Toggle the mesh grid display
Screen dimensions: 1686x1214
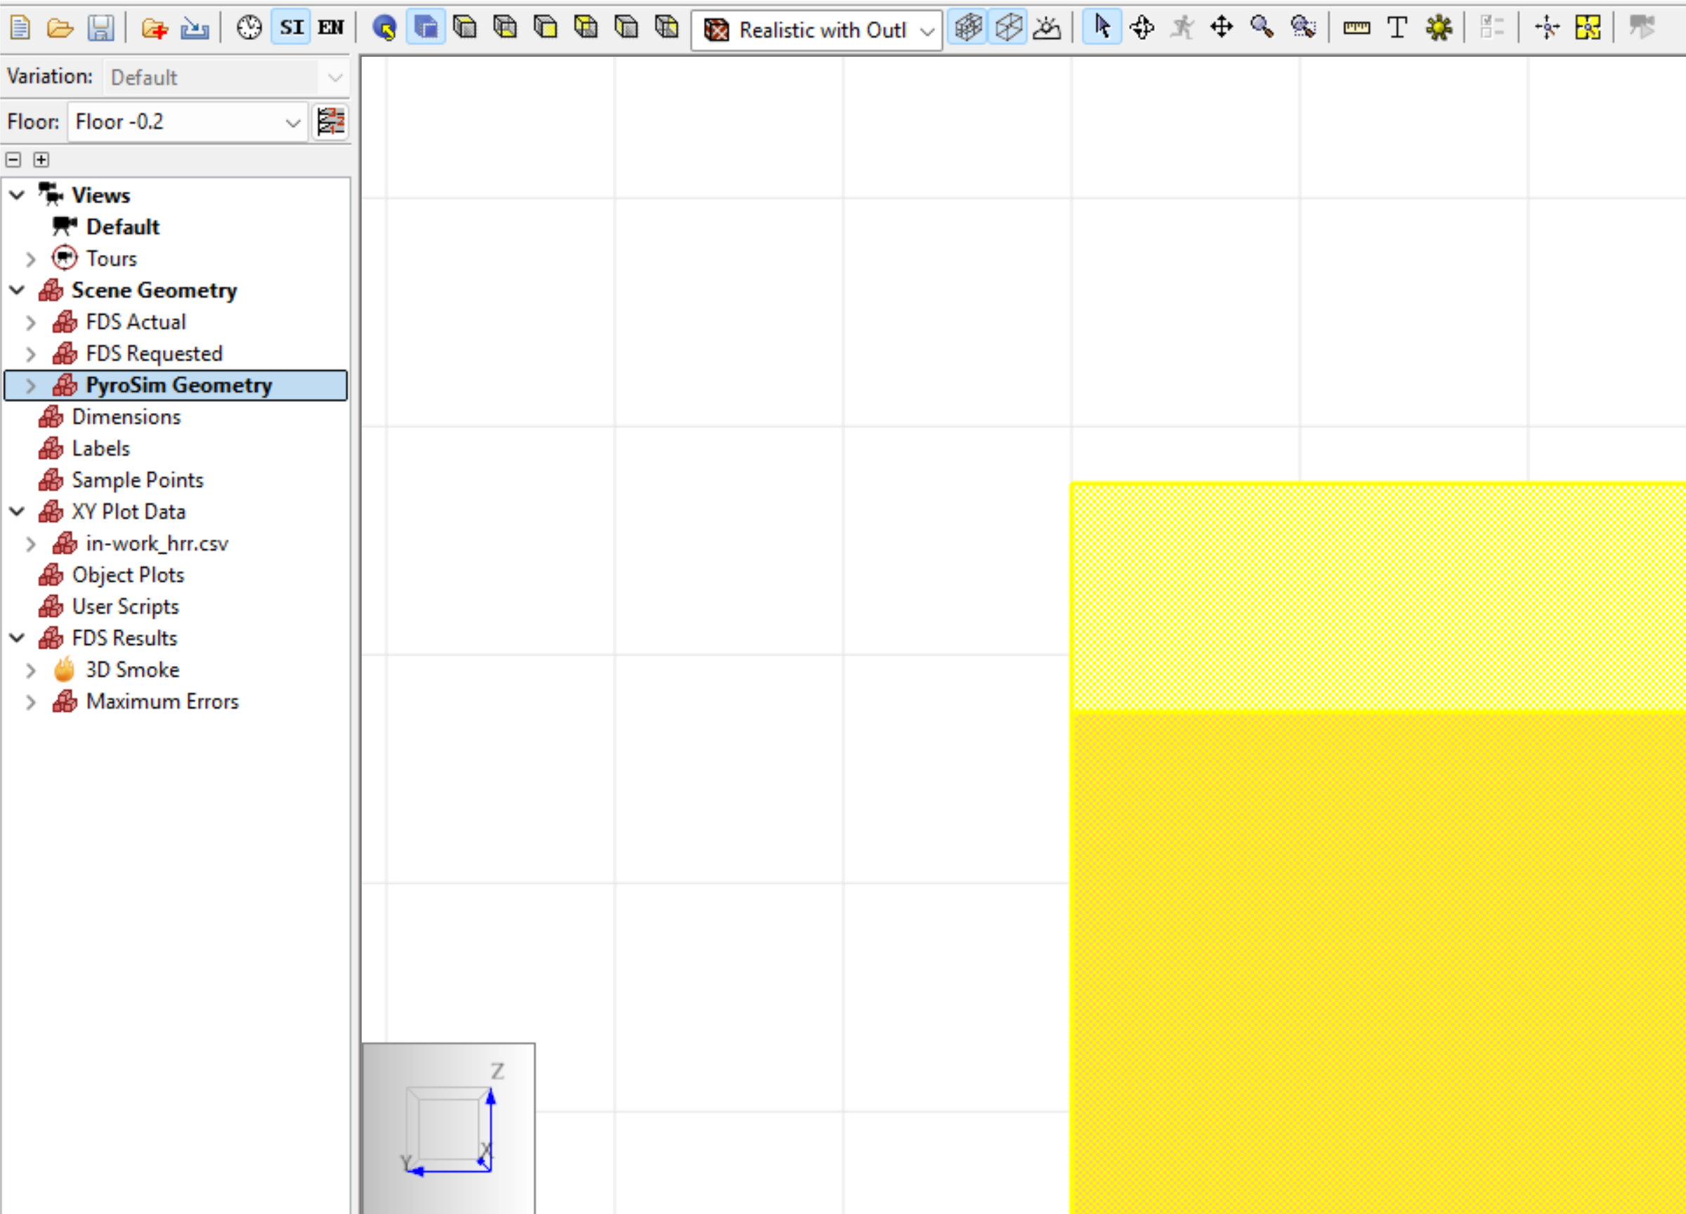point(968,28)
